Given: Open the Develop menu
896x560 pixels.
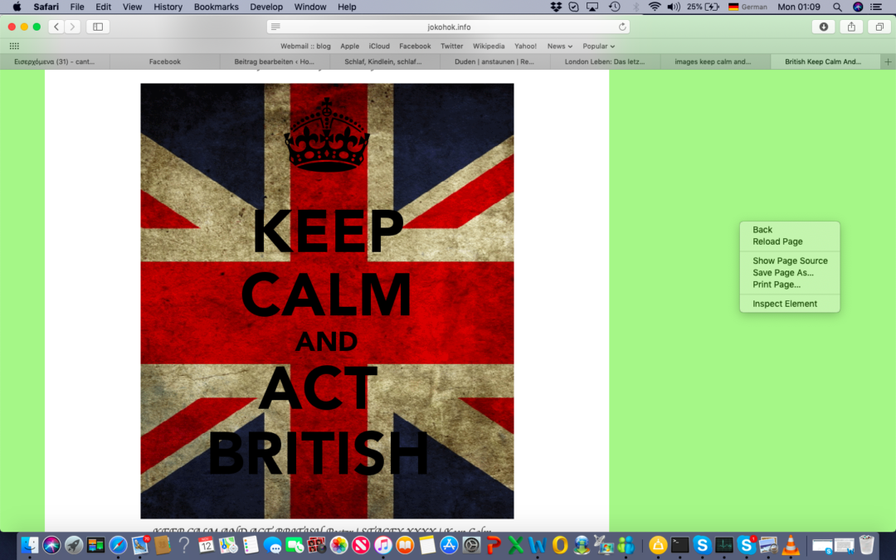Looking at the screenshot, I should pos(266,7).
